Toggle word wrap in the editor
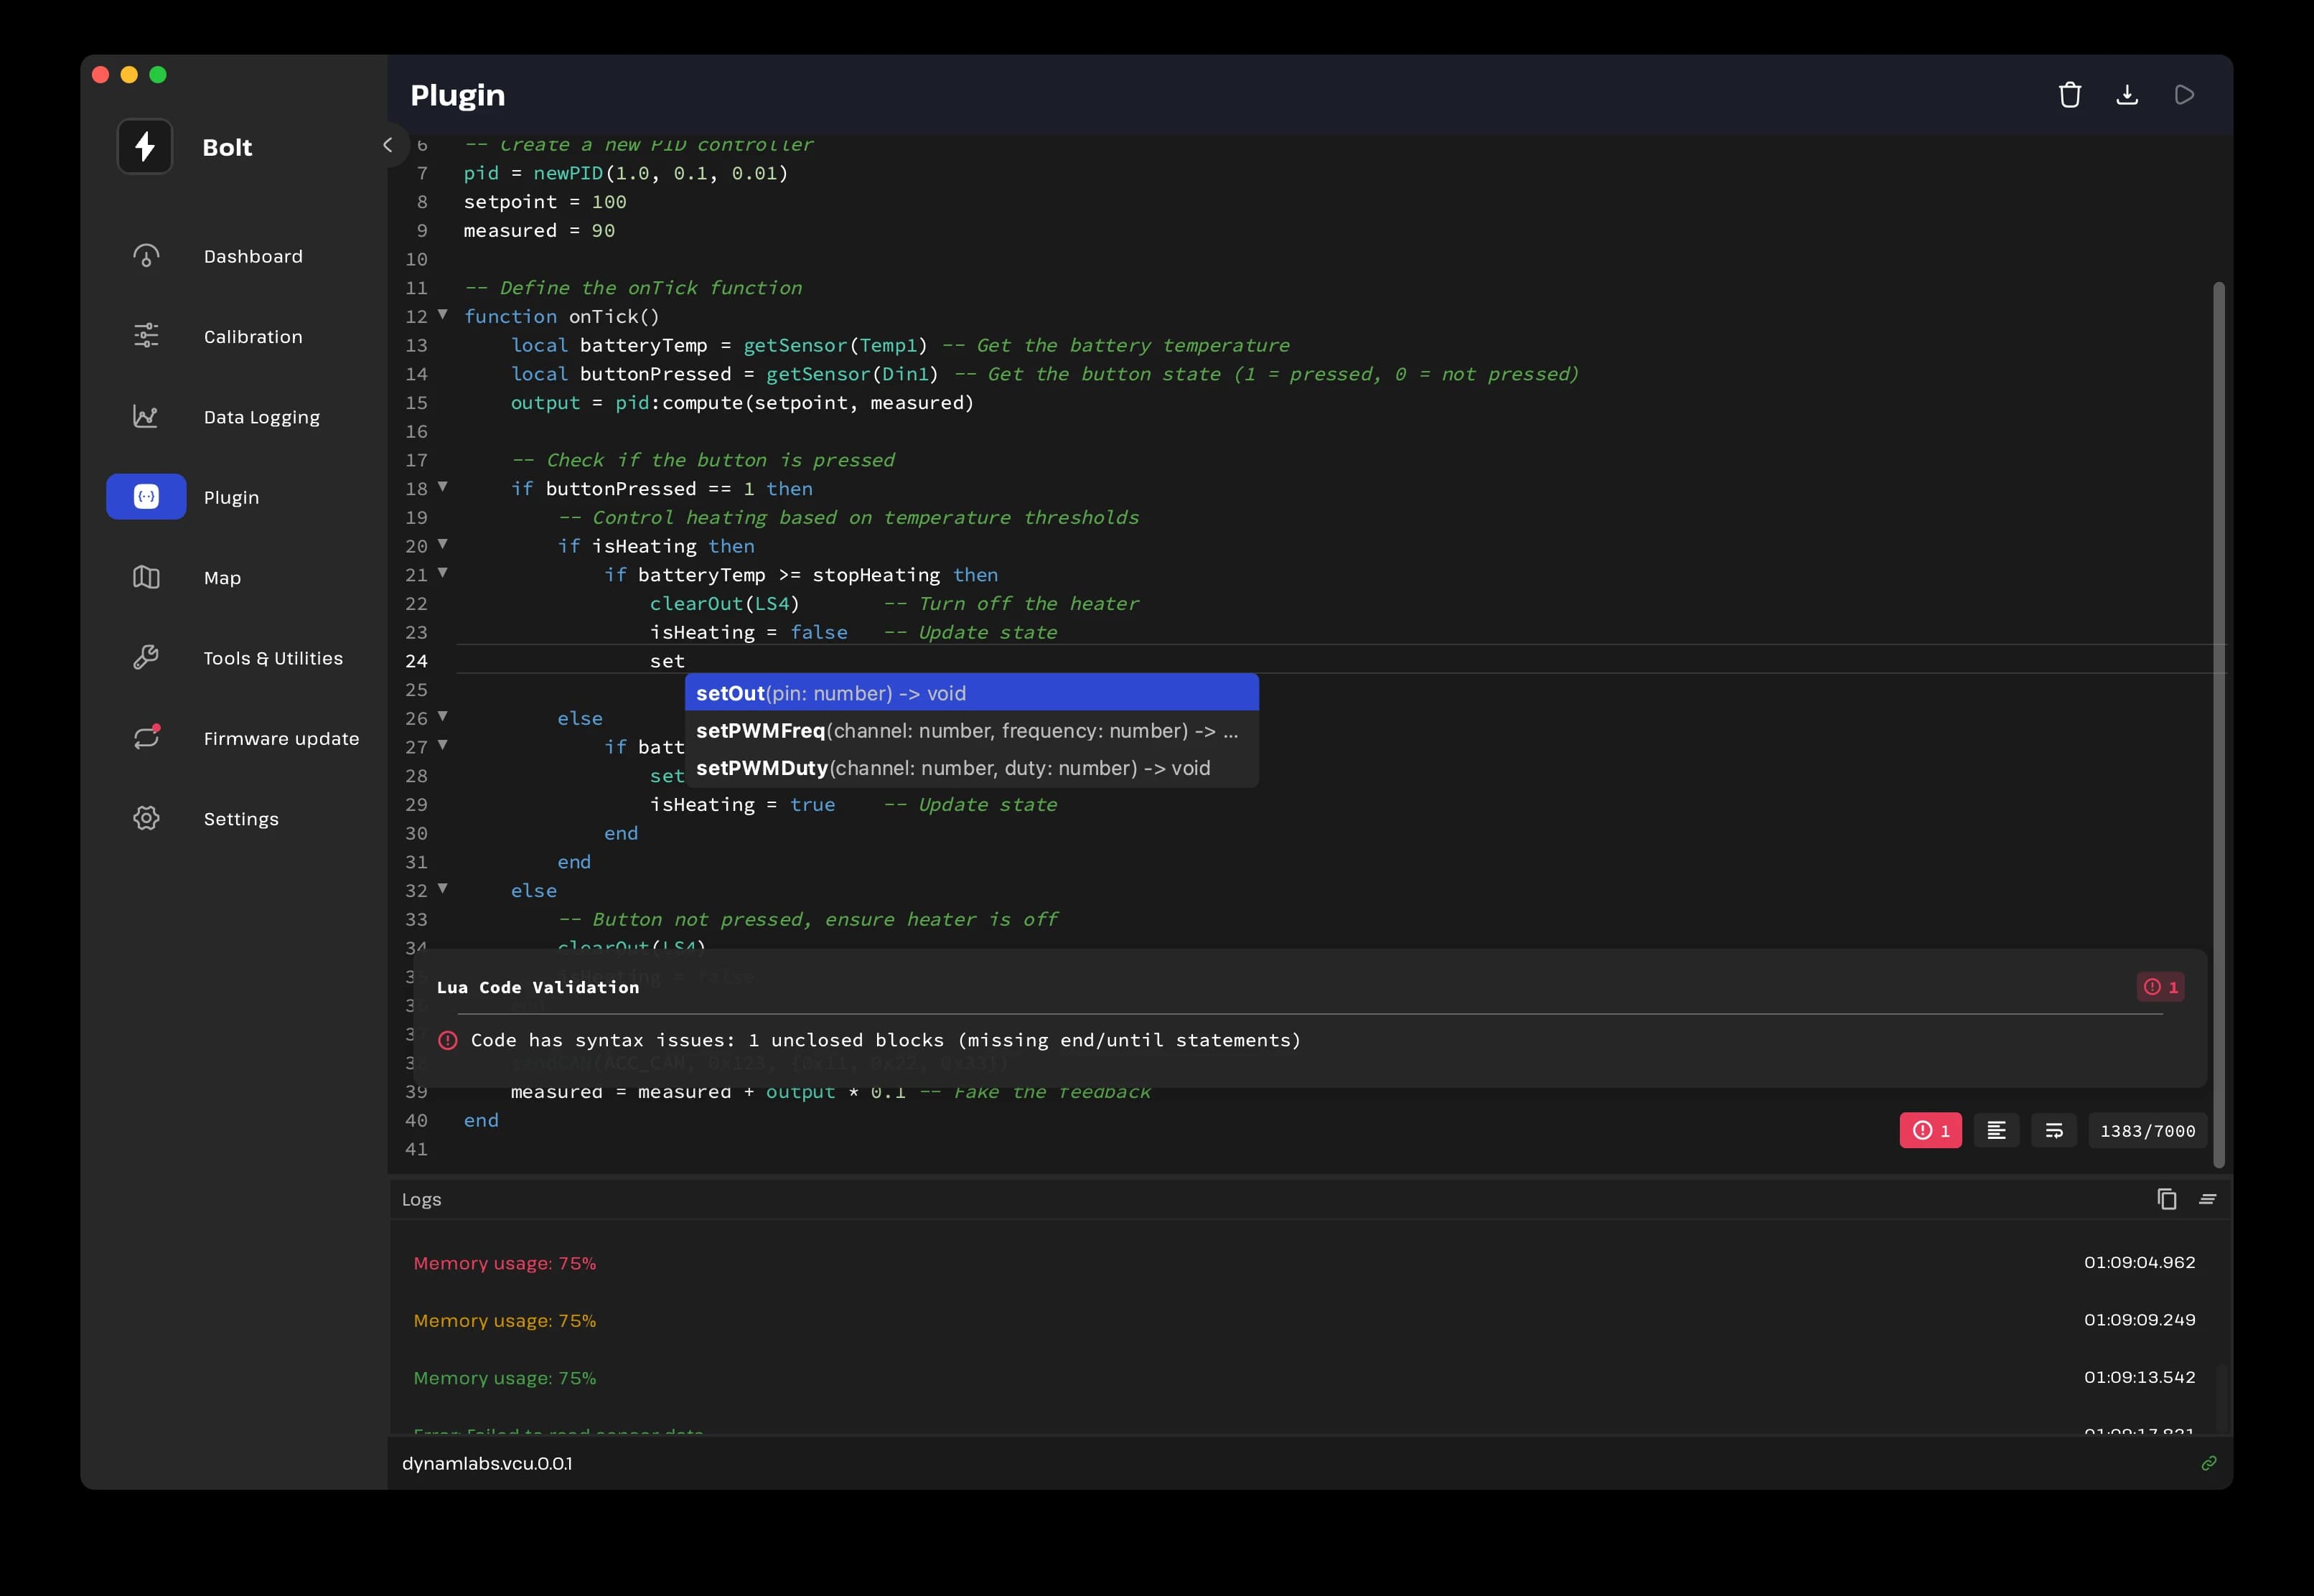This screenshot has width=2314, height=1596. click(x=2054, y=1130)
